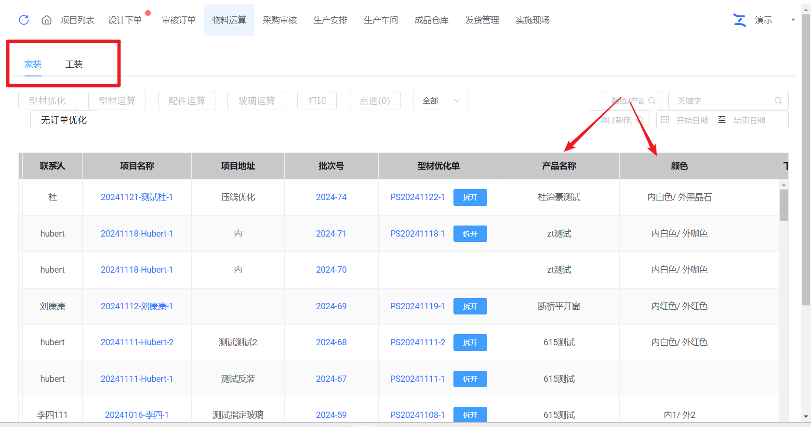Click the 无订单优化 button
The height and width of the screenshot is (427, 811).
point(64,120)
